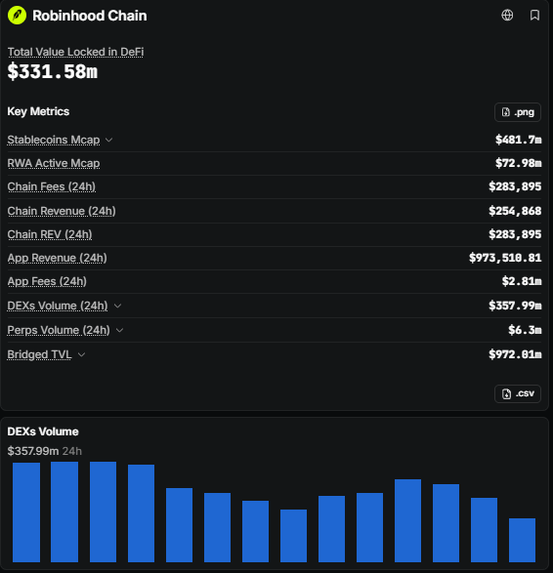The width and height of the screenshot is (553, 573).
Task: Click the Perps Volume (24h) label
Action: point(59,330)
